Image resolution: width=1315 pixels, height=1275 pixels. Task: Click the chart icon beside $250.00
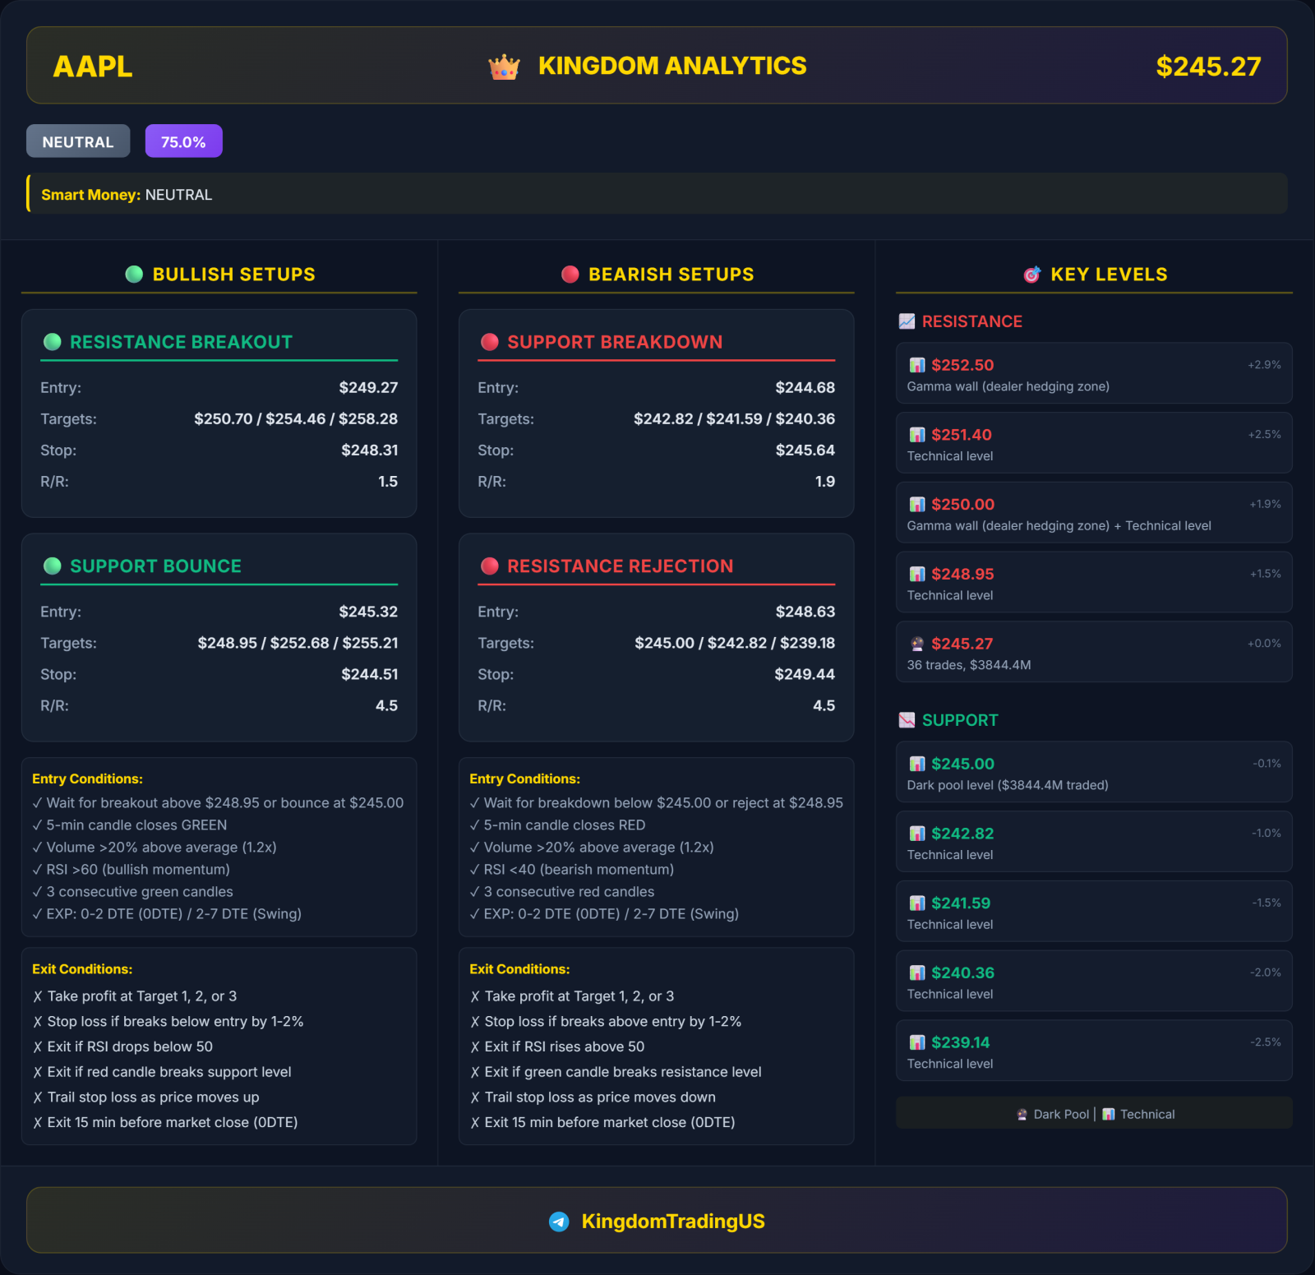tap(917, 505)
